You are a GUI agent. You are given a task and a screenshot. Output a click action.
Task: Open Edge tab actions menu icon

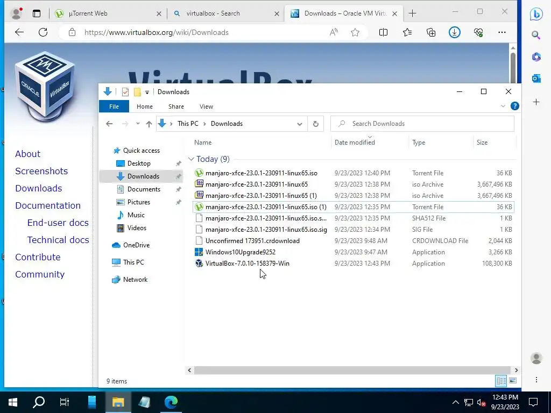click(x=37, y=13)
